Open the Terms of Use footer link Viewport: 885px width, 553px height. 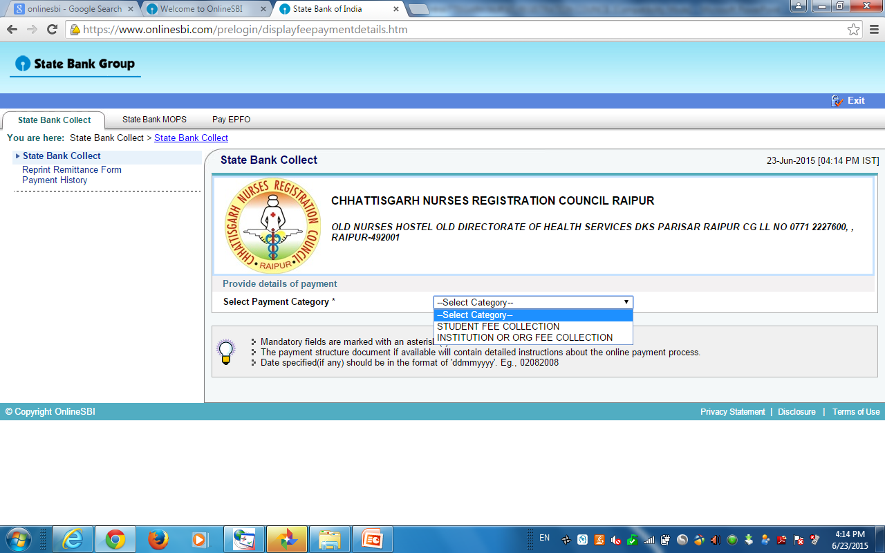coord(856,411)
